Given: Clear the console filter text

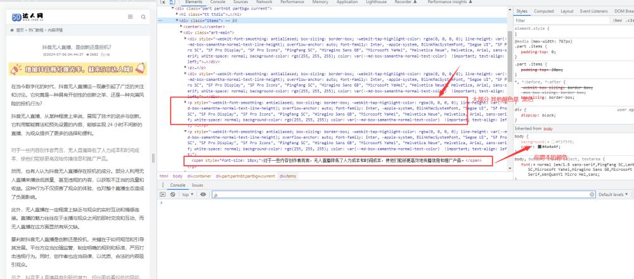Looking at the screenshot, I should tap(592, 194).
